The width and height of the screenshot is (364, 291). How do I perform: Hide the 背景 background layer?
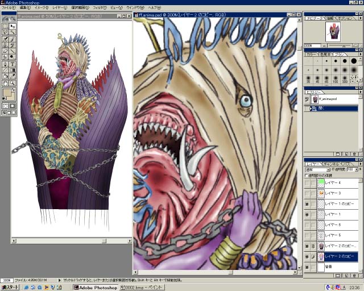tap(307, 267)
